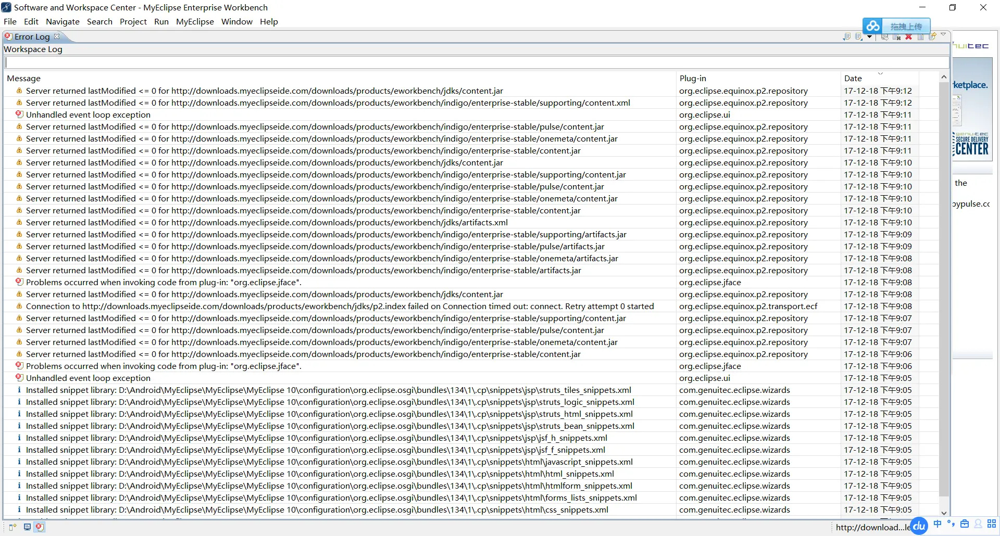1000x536 pixels.
Task: Select the Error Log tab
Action: (x=32, y=36)
